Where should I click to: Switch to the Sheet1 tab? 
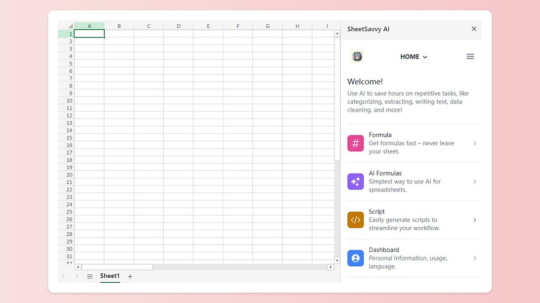[x=109, y=276]
